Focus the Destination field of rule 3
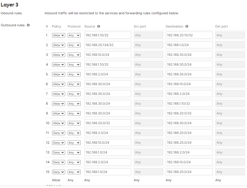247x188 pixels. coord(189,55)
